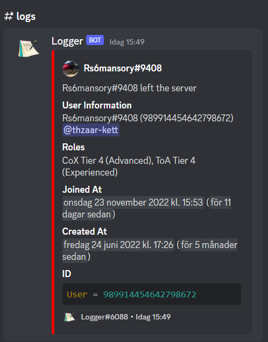Screen dimensions: 268x342
Task: Click the Roles field heading
Action: (x=73, y=147)
